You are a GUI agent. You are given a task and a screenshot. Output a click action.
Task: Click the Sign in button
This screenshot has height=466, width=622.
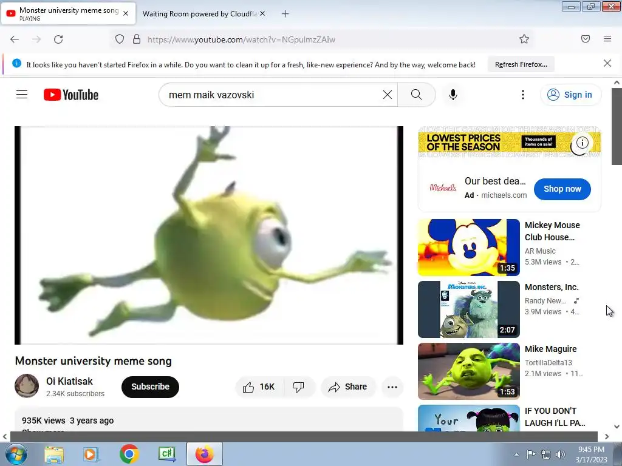click(570, 95)
